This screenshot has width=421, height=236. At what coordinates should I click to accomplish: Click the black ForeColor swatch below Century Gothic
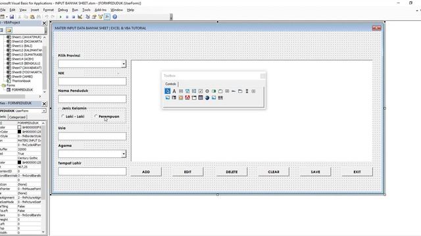(19, 163)
